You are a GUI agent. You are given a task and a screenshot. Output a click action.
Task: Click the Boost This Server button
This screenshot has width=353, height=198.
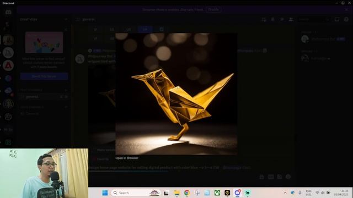click(x=44, y=76)
